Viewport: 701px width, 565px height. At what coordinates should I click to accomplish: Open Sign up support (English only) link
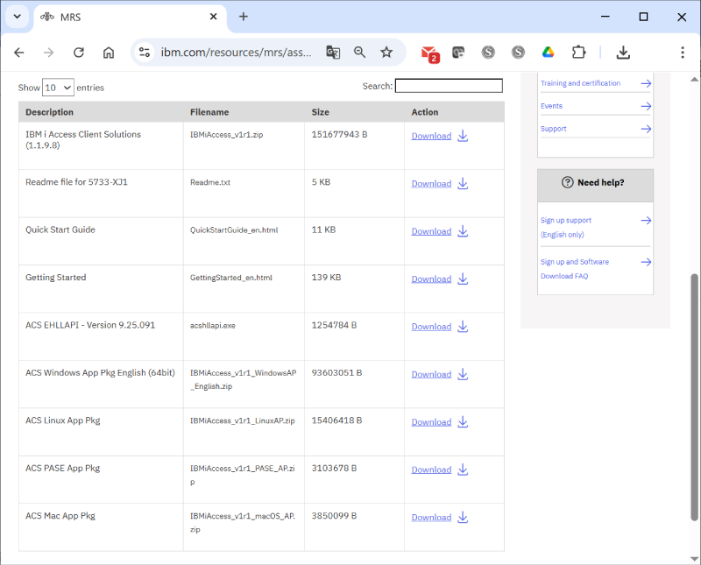(565, 228)
